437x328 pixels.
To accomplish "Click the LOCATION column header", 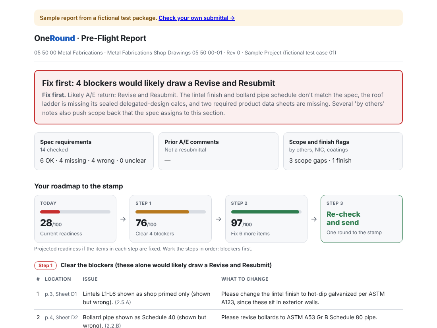I will pos(58,279).
